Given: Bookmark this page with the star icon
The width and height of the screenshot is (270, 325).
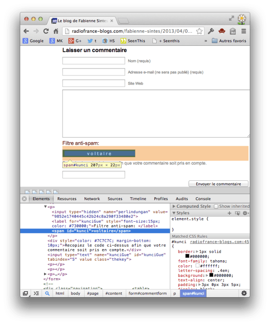Looking at the screenshot, I should pyautogui.click(x=199, y=31).
